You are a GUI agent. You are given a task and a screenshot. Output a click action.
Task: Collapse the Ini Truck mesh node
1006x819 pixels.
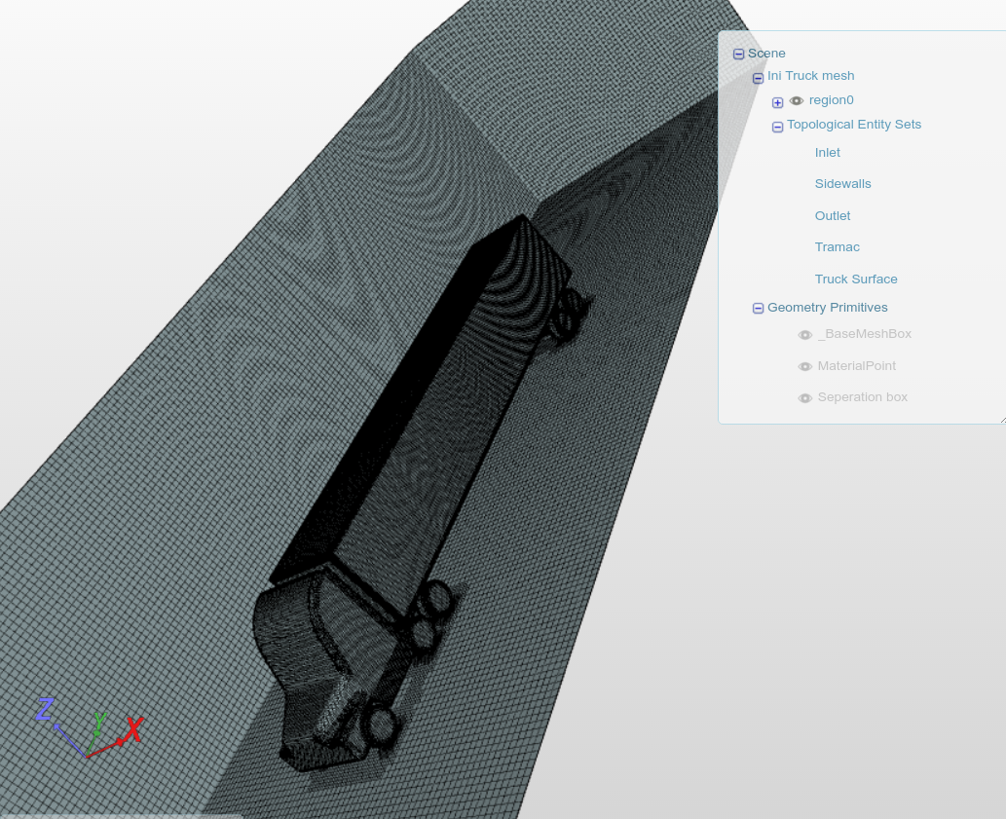[758, 78]
